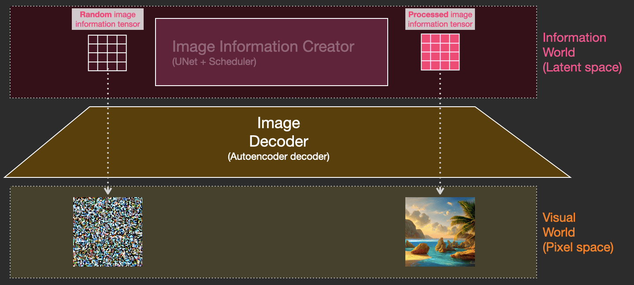Select the white Random image tensor grid
The height and width of the screenshot is (285, 634).
coord(107,54)
